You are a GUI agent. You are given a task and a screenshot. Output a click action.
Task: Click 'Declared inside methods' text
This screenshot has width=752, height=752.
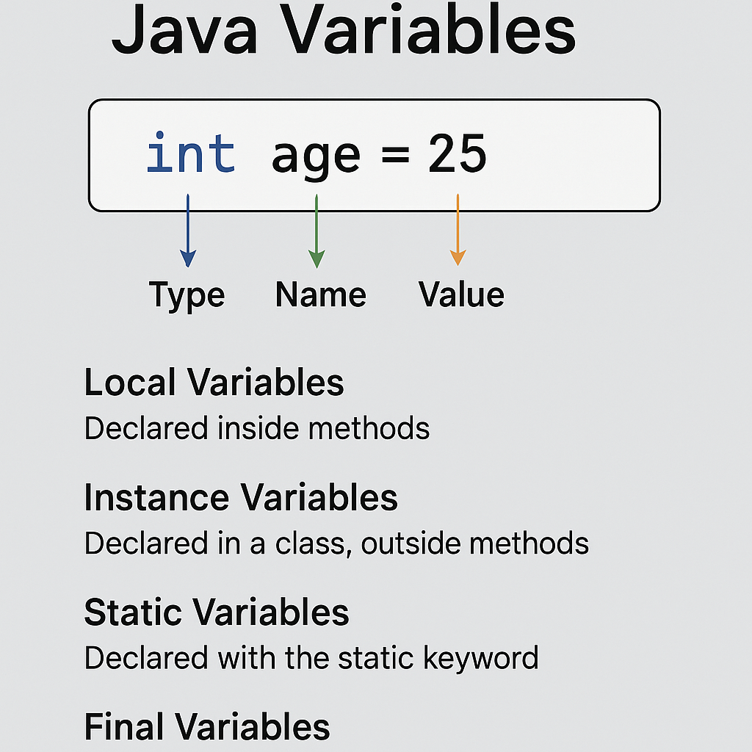[257, 428]
